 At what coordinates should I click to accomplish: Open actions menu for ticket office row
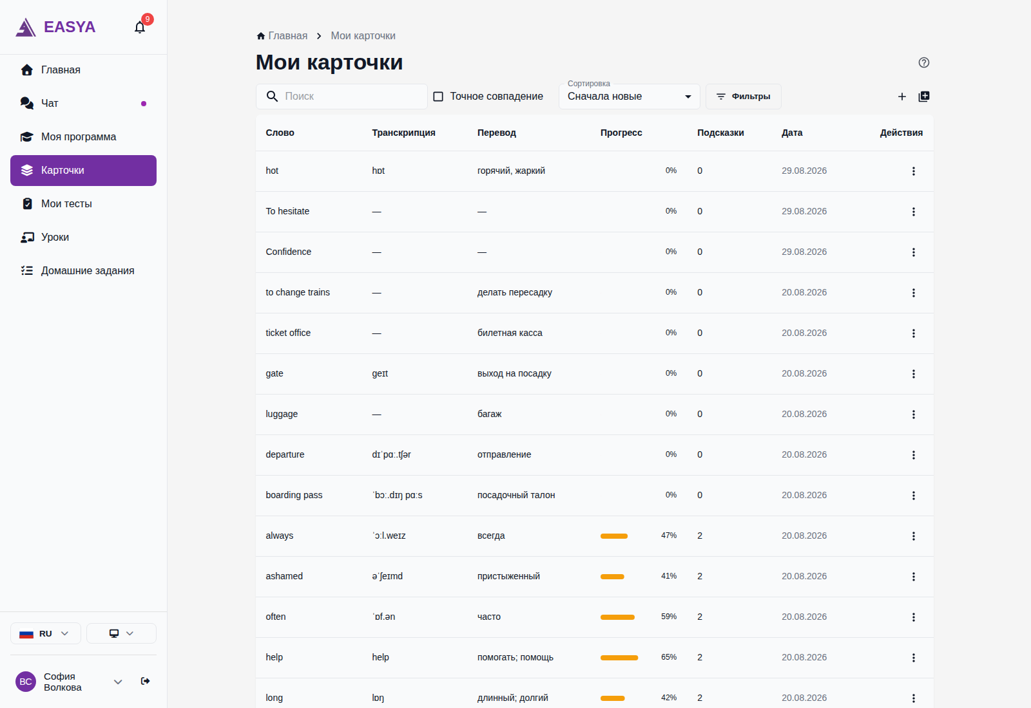914,333
